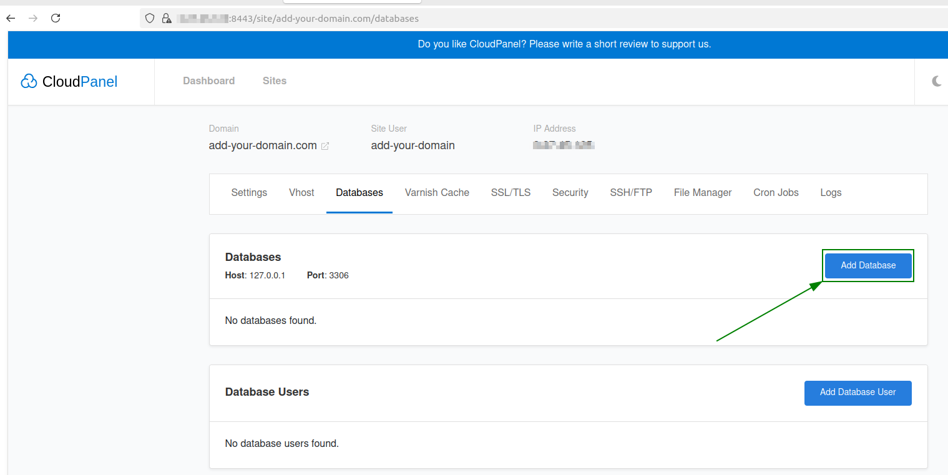Switch to the Settings tab
This screenshot has height=475, width=948.
pyautogui.click(x=249, y=193)
